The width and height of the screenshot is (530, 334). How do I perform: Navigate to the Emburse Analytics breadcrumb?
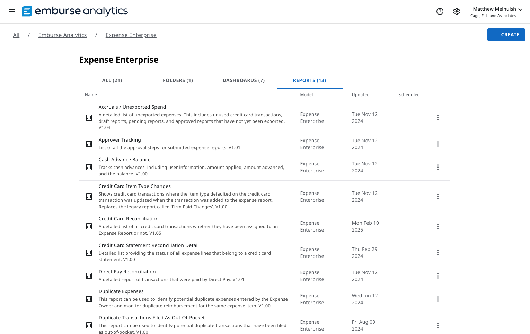[x=62, y=35]
